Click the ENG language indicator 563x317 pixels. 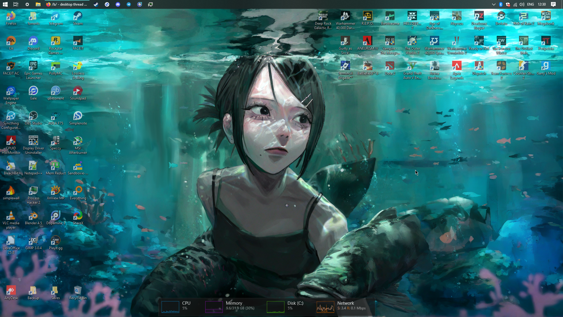click(530, 4)
